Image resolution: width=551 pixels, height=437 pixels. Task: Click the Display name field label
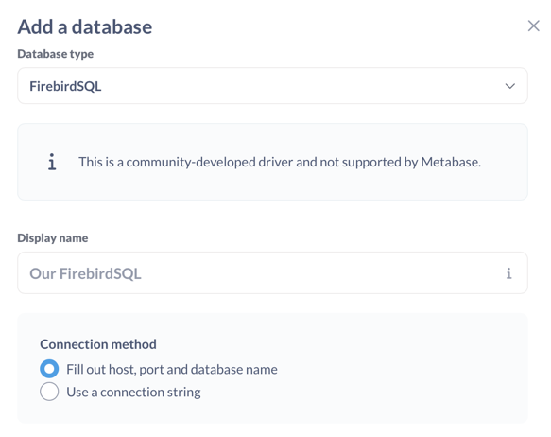tap(53, 238)
